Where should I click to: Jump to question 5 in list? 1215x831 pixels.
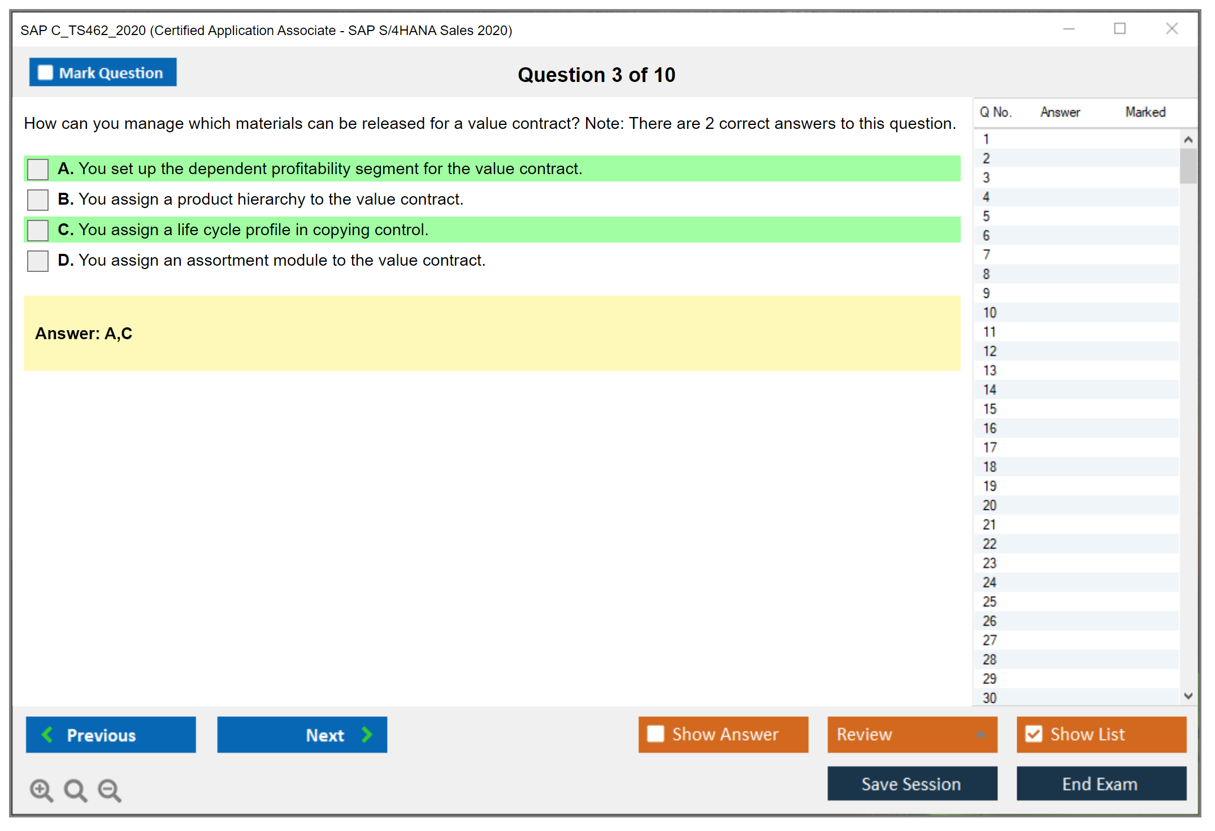click(986, 217)
